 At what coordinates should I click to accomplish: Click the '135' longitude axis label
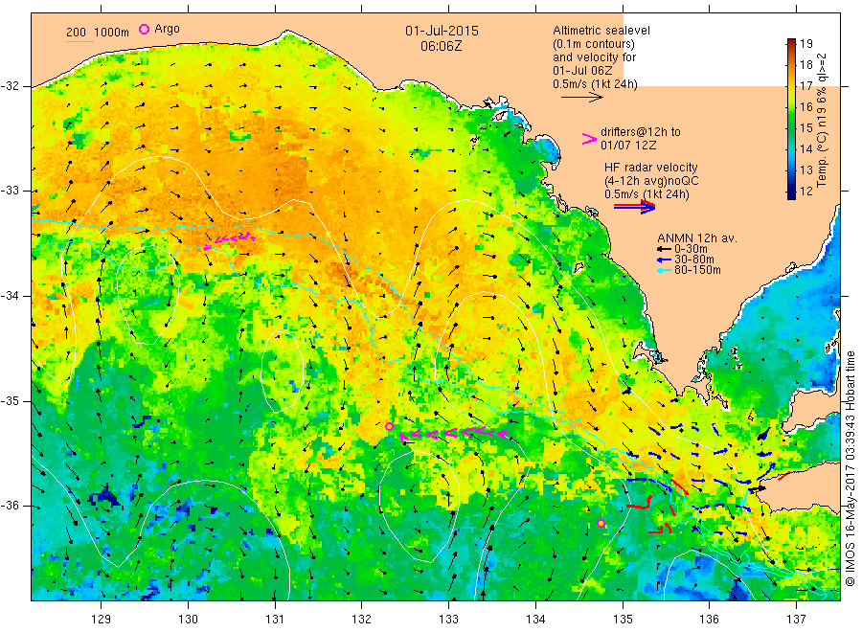(x=623, y=619)
